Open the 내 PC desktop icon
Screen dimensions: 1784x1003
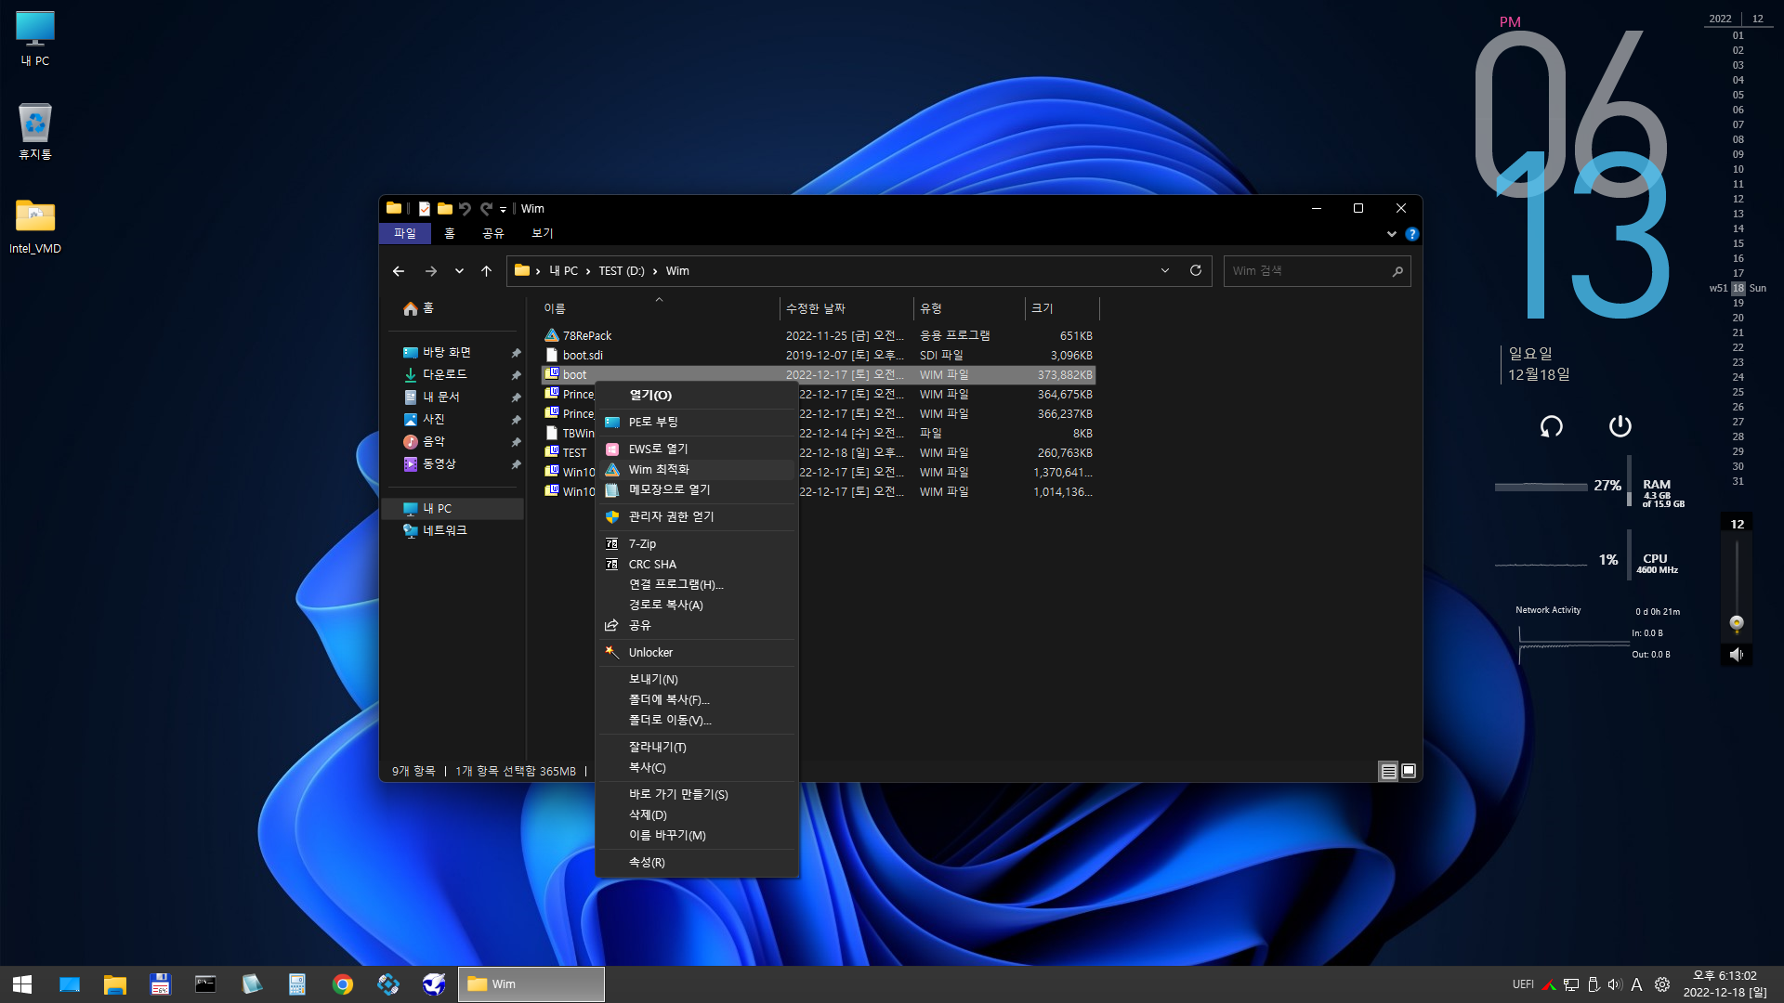click(x=35, y=38)
